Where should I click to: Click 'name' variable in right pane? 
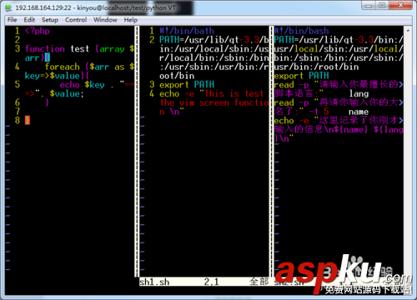359,112
